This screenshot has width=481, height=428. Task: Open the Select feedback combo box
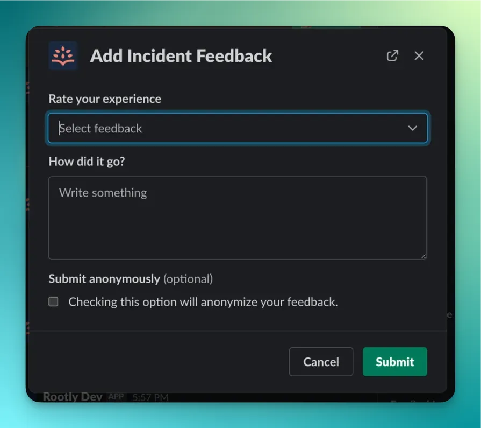[238, 128]
